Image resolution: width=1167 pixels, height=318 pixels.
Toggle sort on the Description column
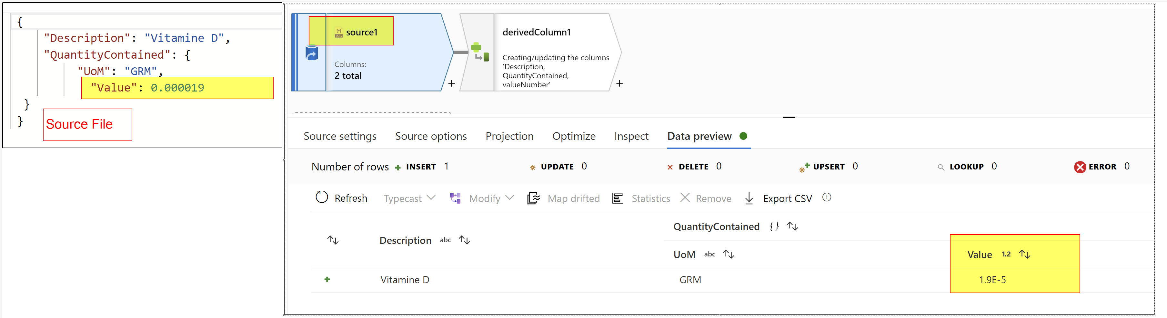[464, 240]
